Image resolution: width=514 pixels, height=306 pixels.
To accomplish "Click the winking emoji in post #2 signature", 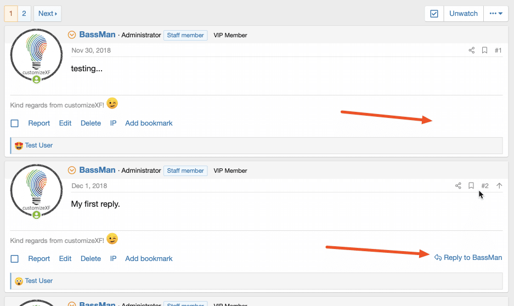I will tap(112, 239).
